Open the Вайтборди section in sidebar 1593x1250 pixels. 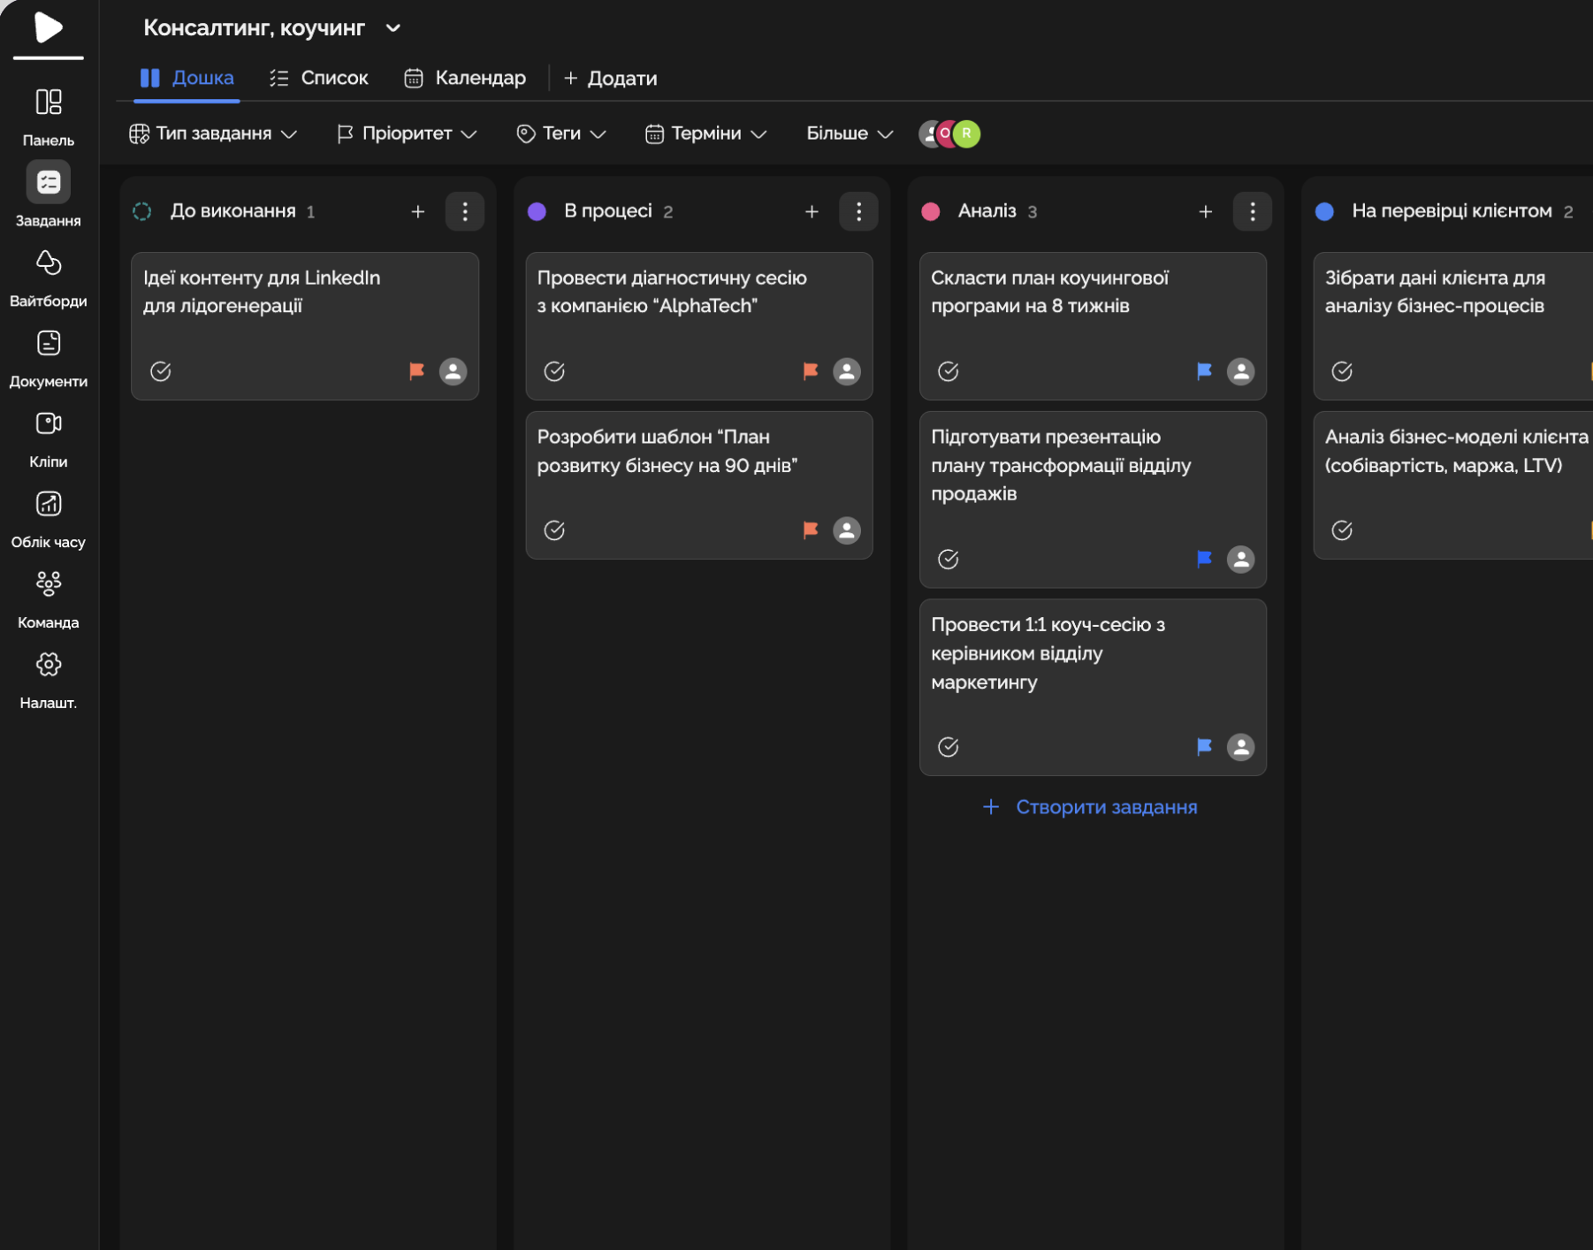pyautogui.click(x=48, y=264)
